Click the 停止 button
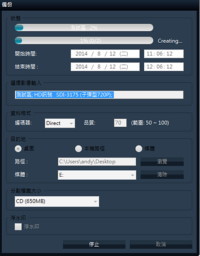Viewport: 200px width, 256px height. click(x=94, y=244)
